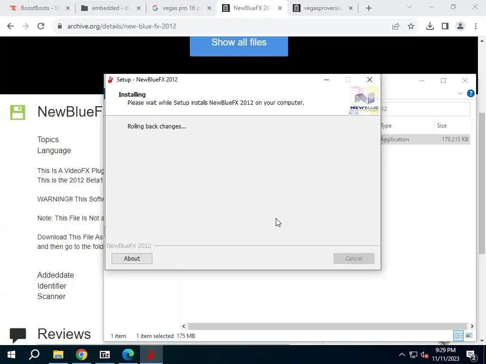Switch Explorer to details view icon
Viewport: 486px width, 364px height.
pyautogui.click(x=459, y=336)
